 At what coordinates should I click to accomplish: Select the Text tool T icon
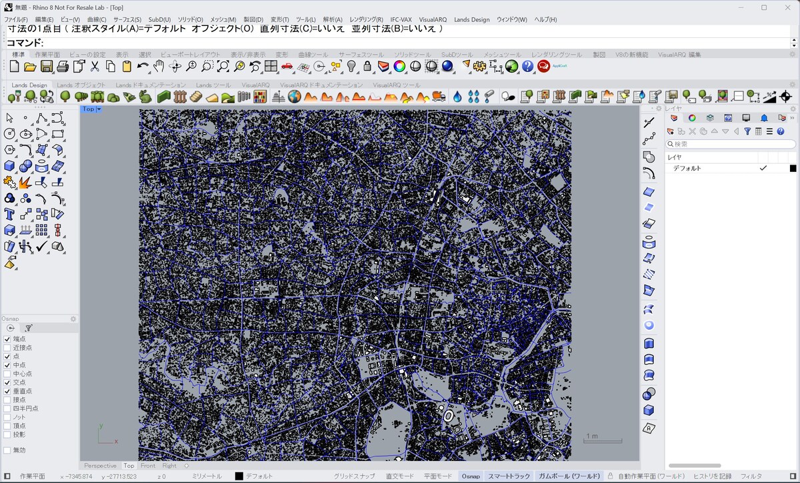(9, 214)
